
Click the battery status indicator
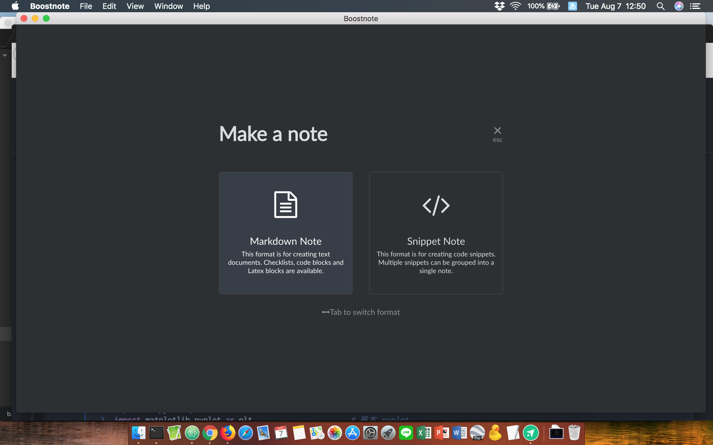coord(543,6)
